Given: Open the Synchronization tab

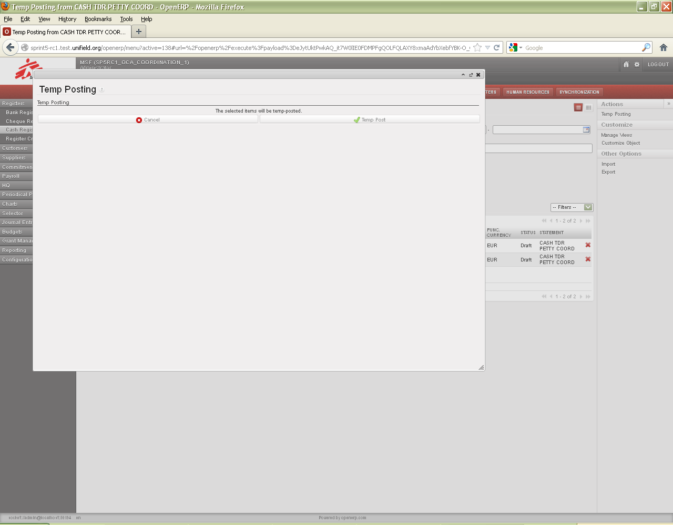Looking at the screenshot, I should point(579,92).
